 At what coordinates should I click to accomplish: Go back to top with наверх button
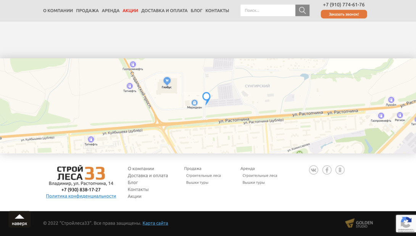(19, 220)
